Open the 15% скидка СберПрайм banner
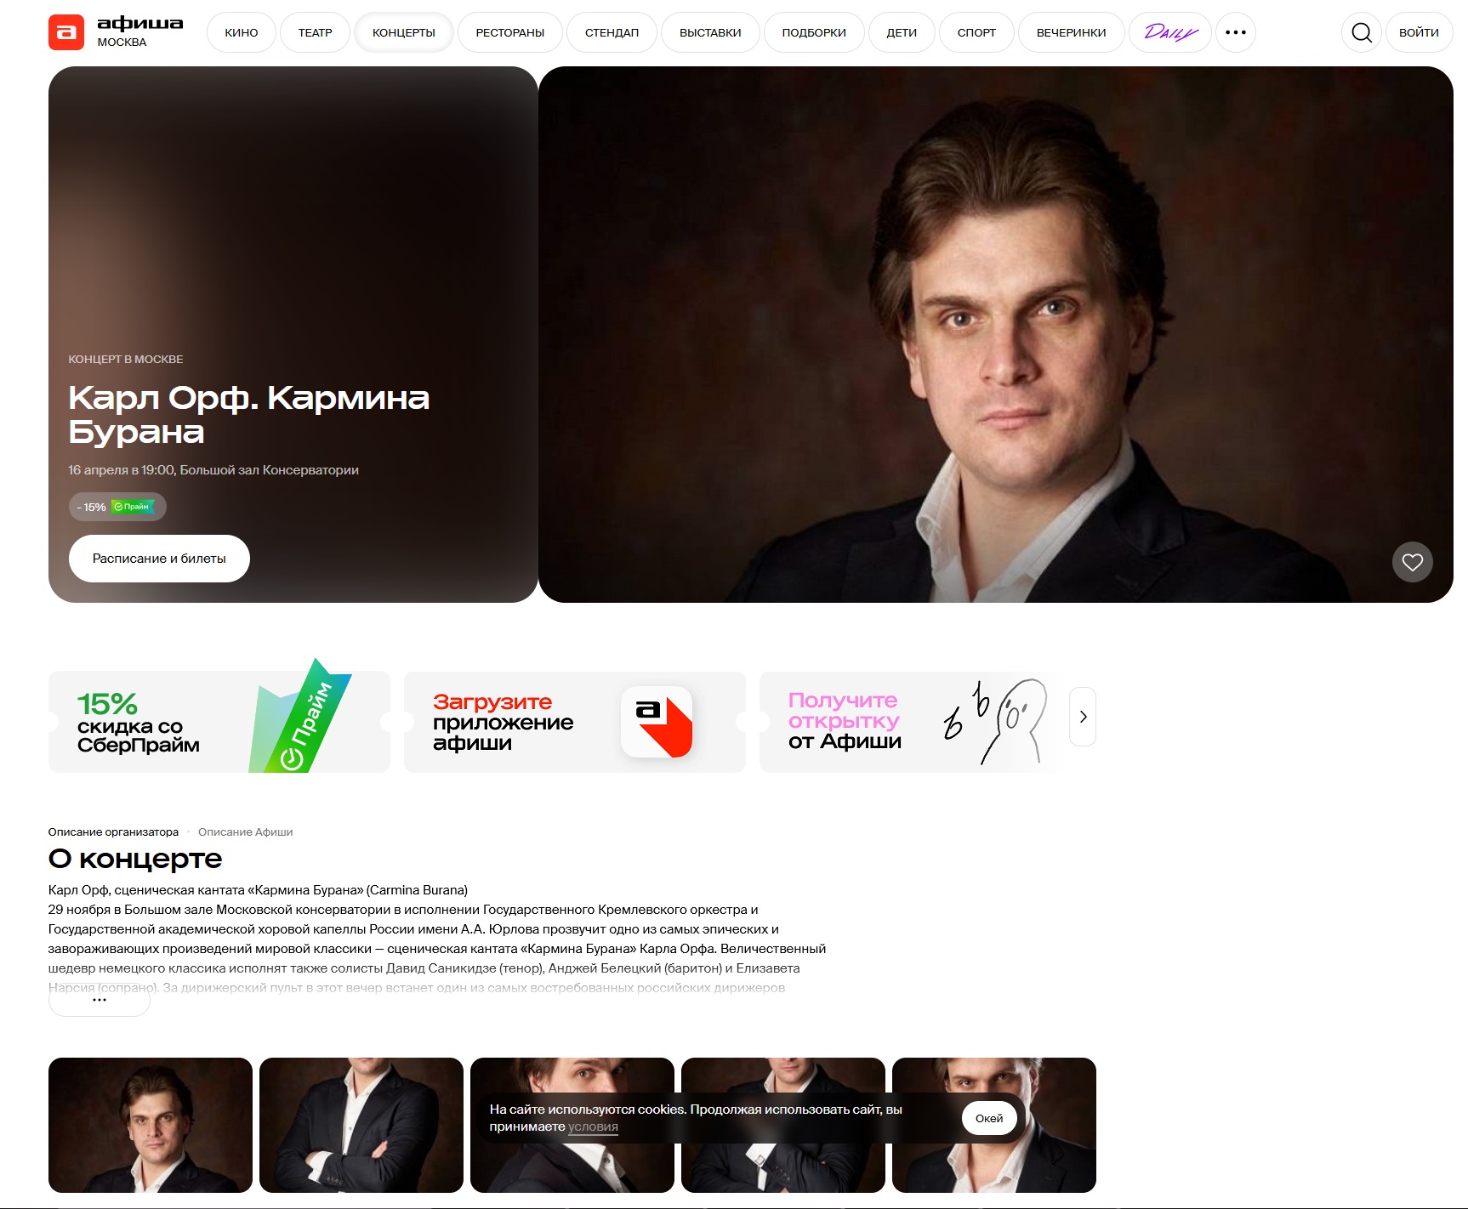The width and height of the screenshot is (1468, 1209). (219, 722)
